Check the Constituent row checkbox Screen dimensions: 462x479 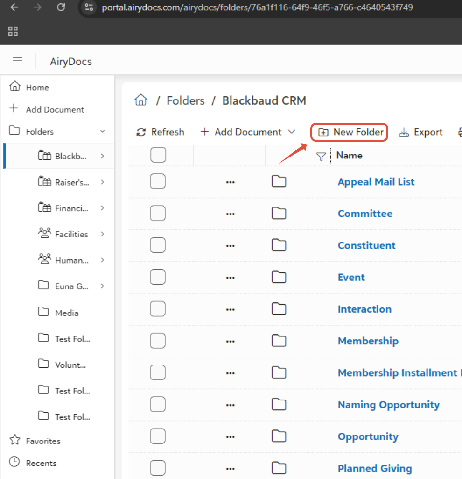tap(158, 245)
